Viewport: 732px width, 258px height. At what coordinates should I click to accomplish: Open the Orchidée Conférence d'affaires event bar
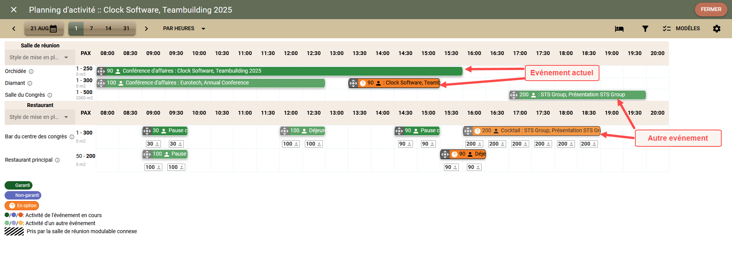click(x=279, y=71)
